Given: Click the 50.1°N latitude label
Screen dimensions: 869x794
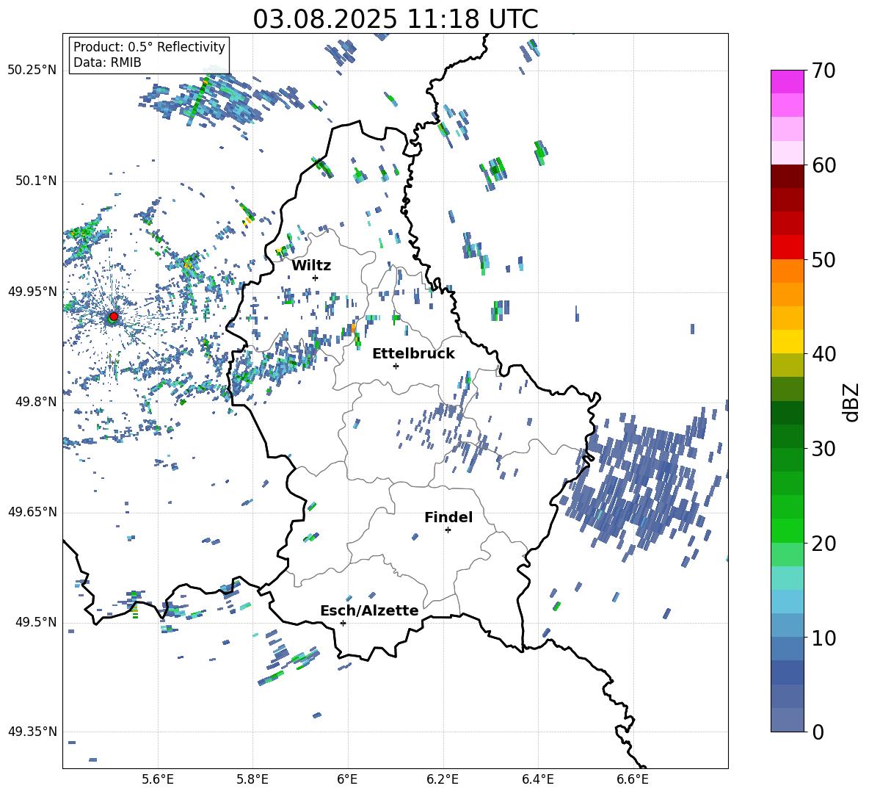Looking at the screenshot, I should (x=35, y=181).
